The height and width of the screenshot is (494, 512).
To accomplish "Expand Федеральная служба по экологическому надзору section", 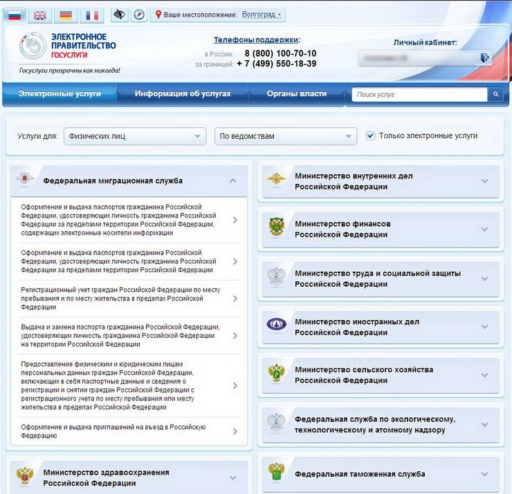I will tap(484, 424).
